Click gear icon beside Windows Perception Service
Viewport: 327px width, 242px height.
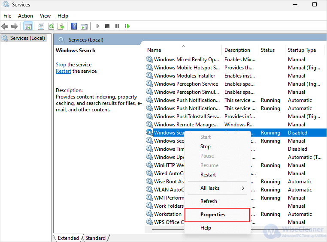pos(149,84)
